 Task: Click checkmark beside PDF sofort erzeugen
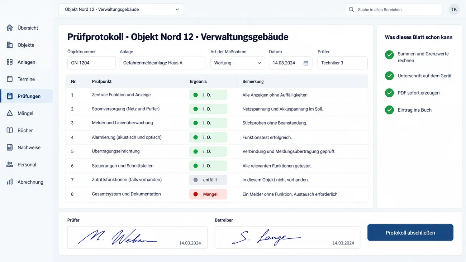389,93
